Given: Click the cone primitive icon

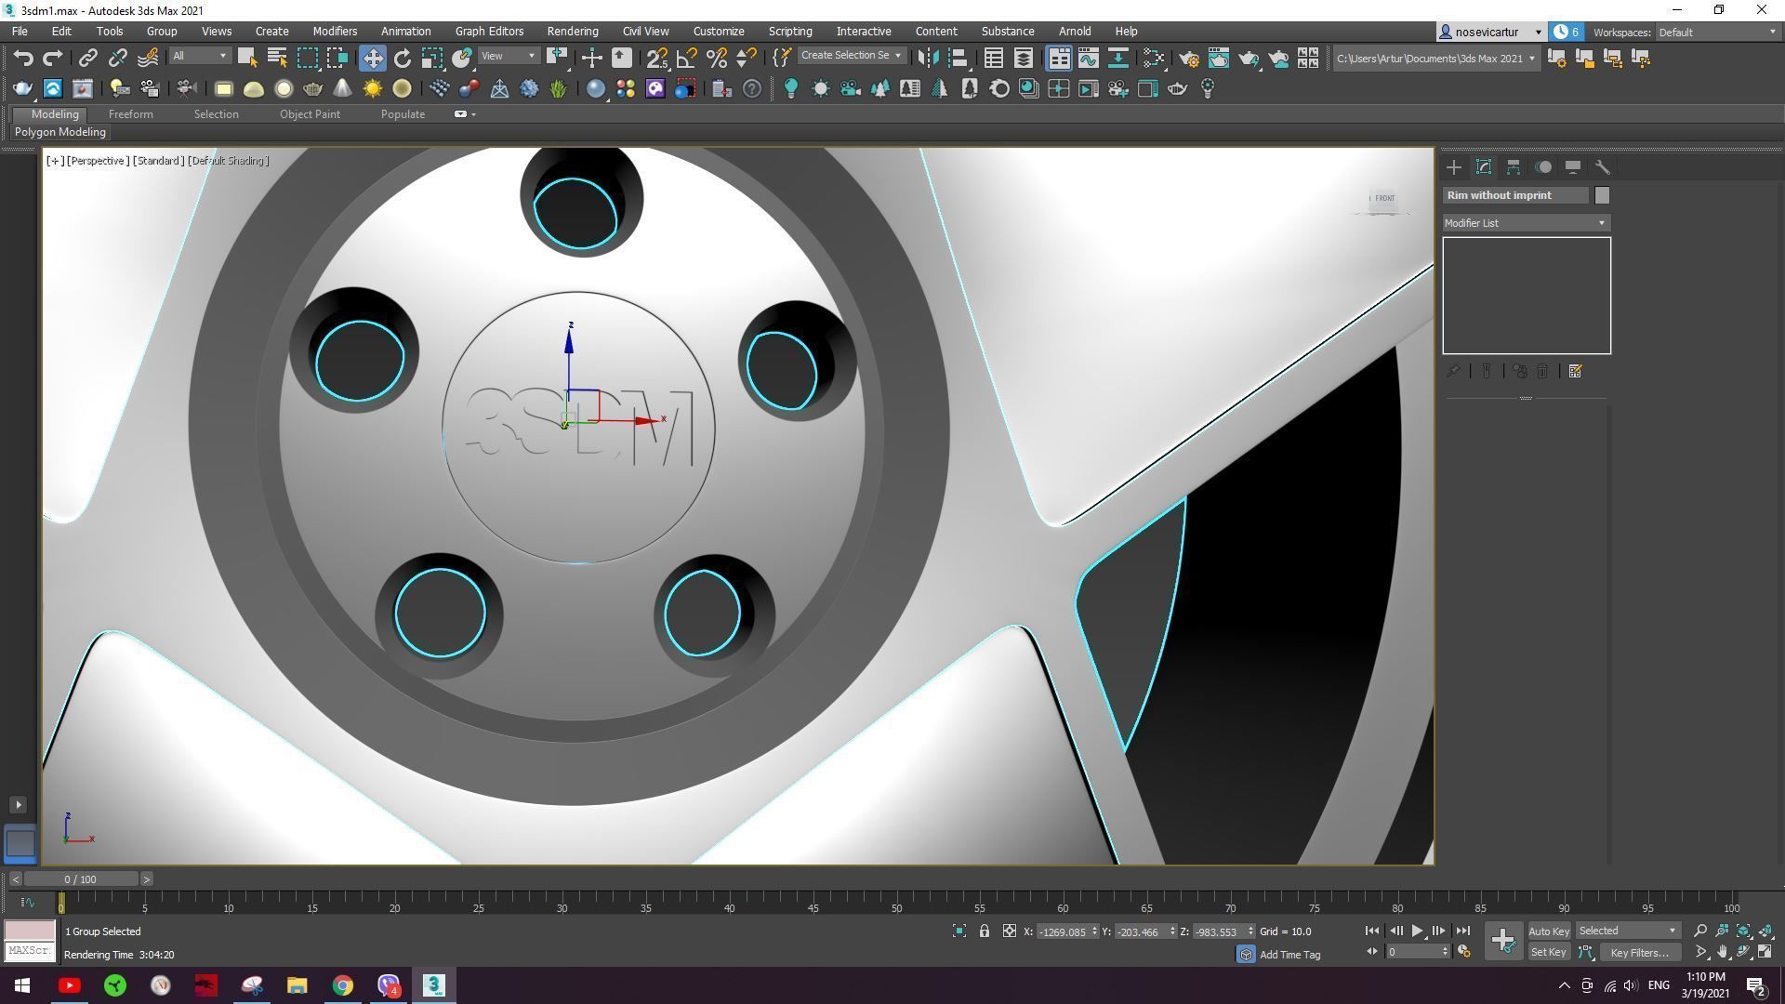Looking at the screenshot, I should click(x=342, y=88).
